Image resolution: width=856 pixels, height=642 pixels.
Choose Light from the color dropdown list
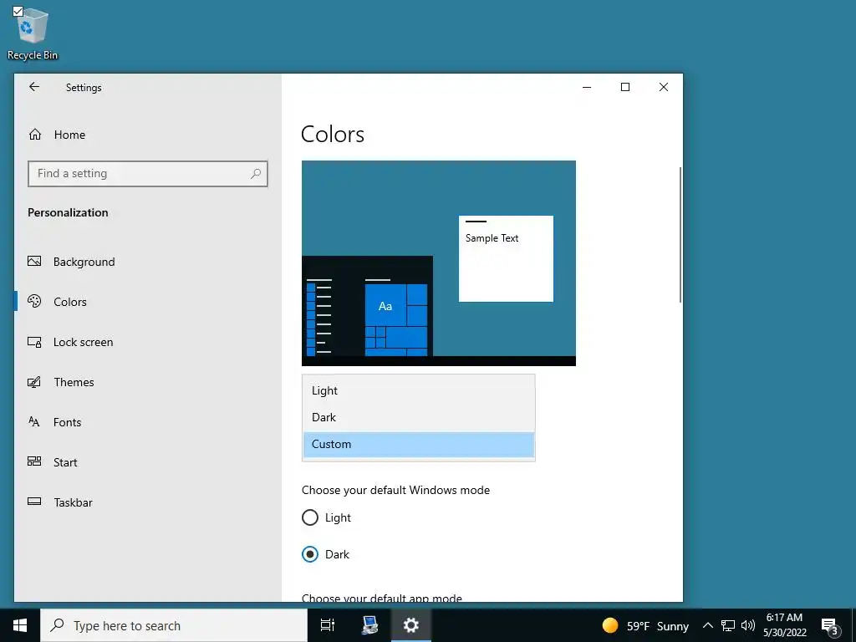pyautogui.click(x=419, y=390)
